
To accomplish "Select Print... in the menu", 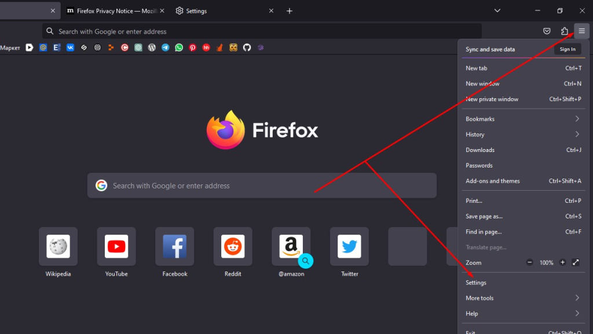I will 524,201.
